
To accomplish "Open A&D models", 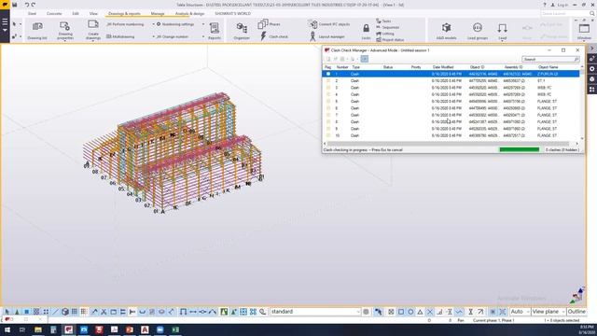I will click(446, 31).
